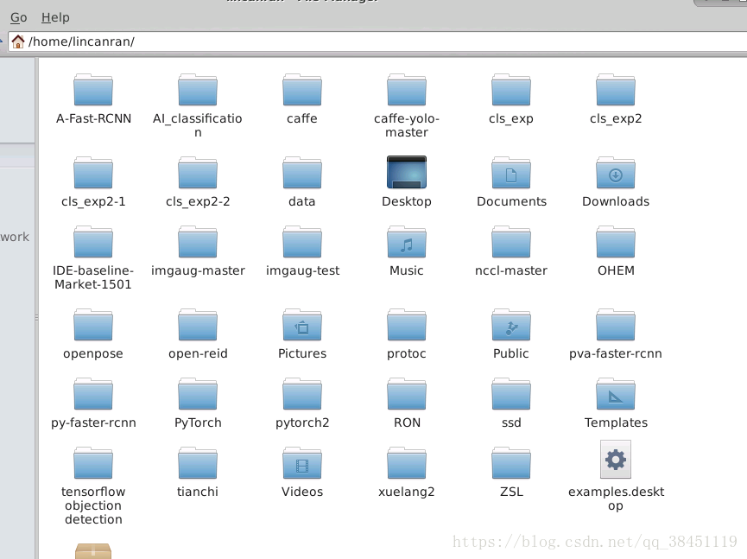Image resolution: width=747 pixels, height=559 pixels.
Task: Select the RON folder icon
Action: point(407,394)
